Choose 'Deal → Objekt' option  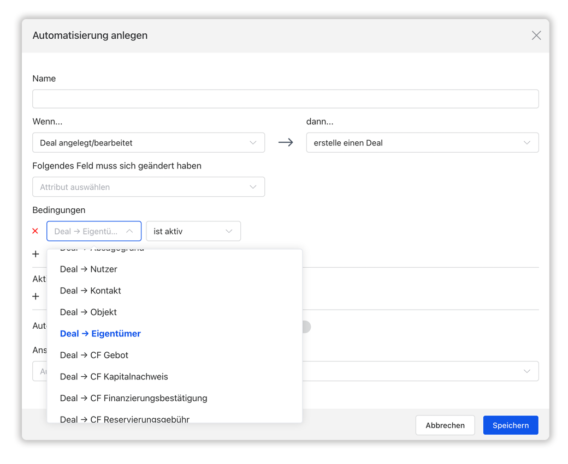(x=88, y=312)
